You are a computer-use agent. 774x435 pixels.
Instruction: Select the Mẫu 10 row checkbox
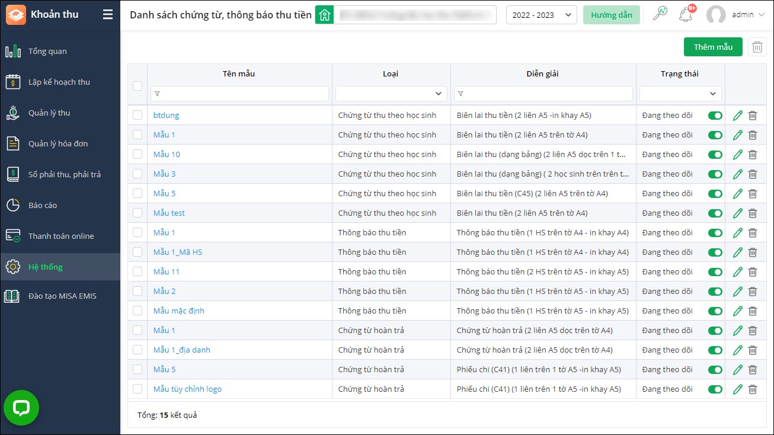[x=137, y=154]
